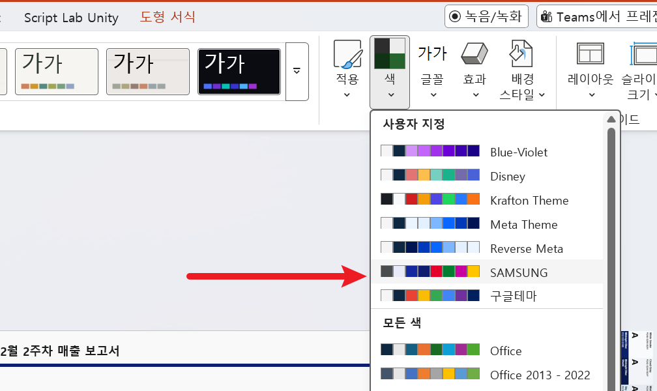Screen dimensions: 657x391
Task: Click the SAMSUNG color swatch strip
Action: pyautogui.click(x=430, y=271)
